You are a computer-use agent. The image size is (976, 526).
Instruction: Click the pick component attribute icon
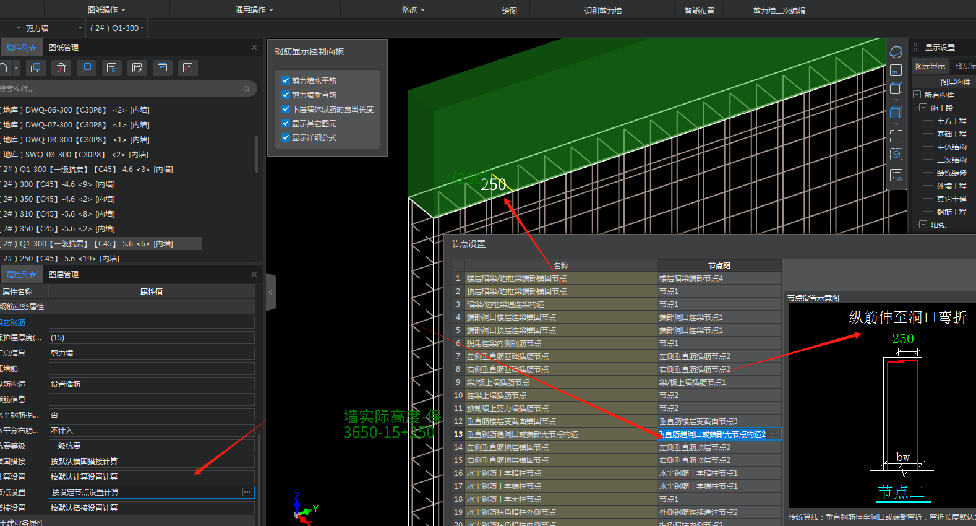coord(137,68)
